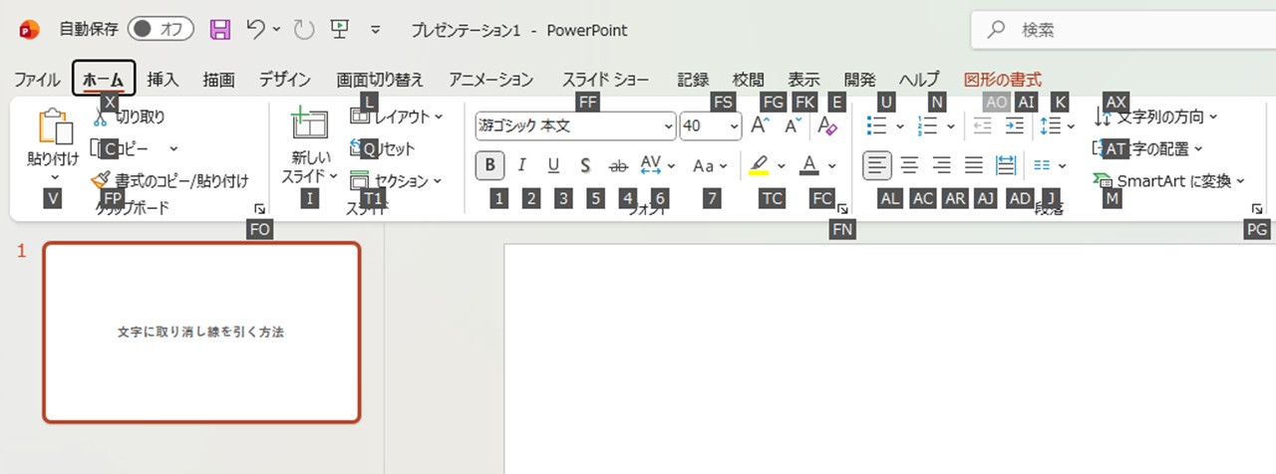Toggle the 自動保存 autosave switch
1276x474 pixels.
(x=159, y=30)
